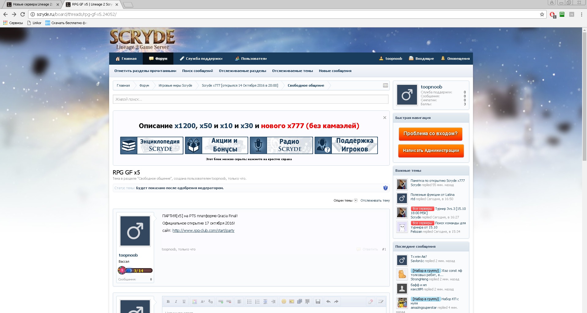Open the Поддержка Игроков banner
This screenshot has height=313, width=587.
point(346,146)
